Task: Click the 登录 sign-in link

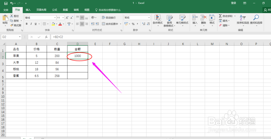Action: (x=234, y=3)
